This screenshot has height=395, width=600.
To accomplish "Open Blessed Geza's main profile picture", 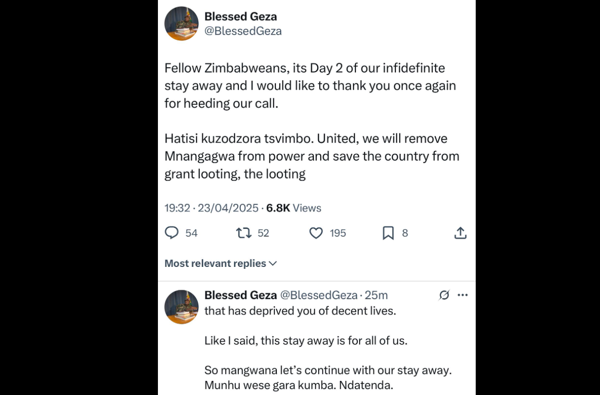I will (x=181, y=23).
